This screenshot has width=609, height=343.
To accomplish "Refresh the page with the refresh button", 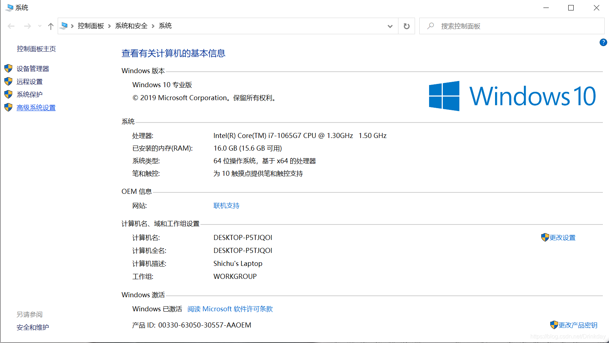I will pyautogui.click(x=407, y=26).
